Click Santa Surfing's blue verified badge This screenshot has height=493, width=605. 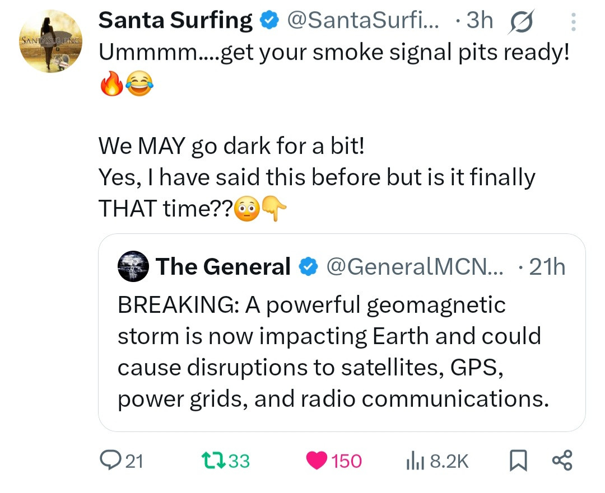(x=270, y=21)
